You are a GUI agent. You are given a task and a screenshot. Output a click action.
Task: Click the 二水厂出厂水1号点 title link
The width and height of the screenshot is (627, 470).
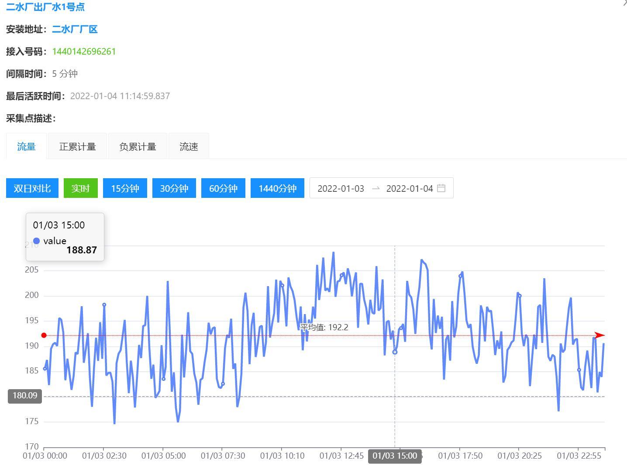tap(45, 7)
